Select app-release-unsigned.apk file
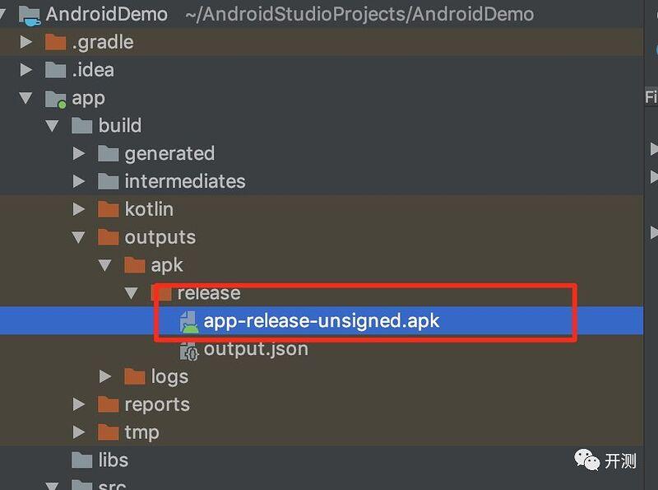This screenshot has width=658, height=490. click(x=322, y=321)
